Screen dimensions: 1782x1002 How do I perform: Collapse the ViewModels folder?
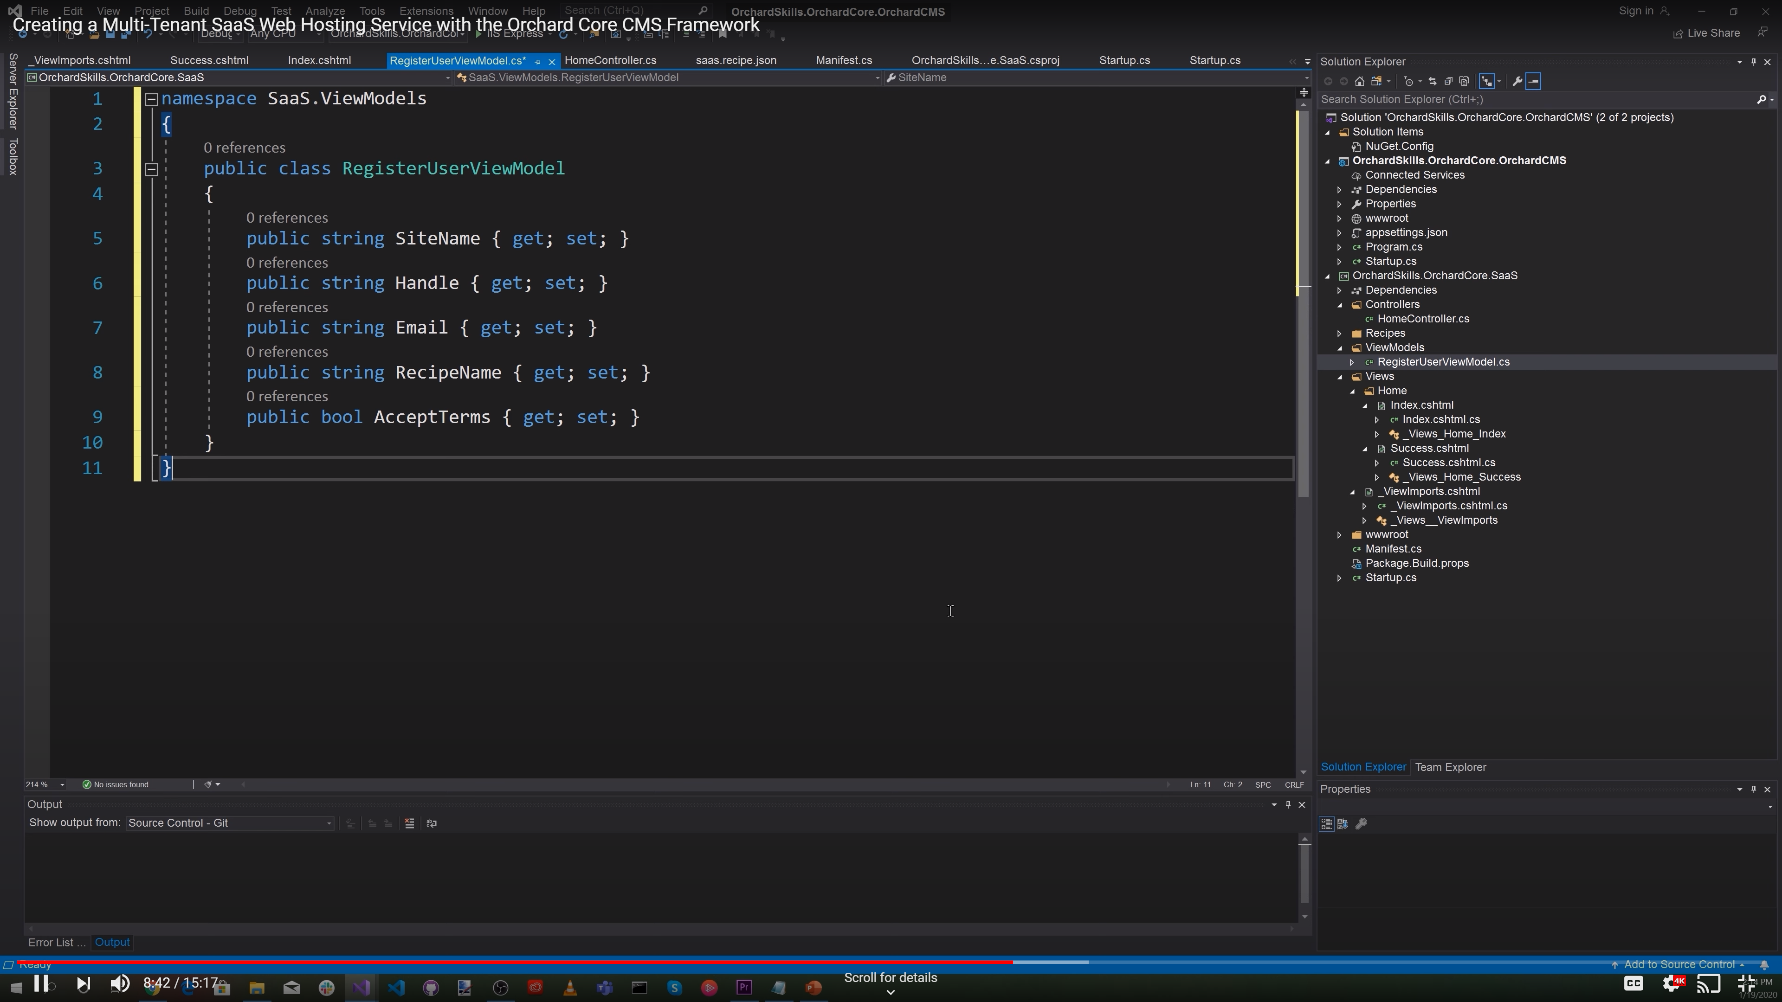tap(1339, 348)
